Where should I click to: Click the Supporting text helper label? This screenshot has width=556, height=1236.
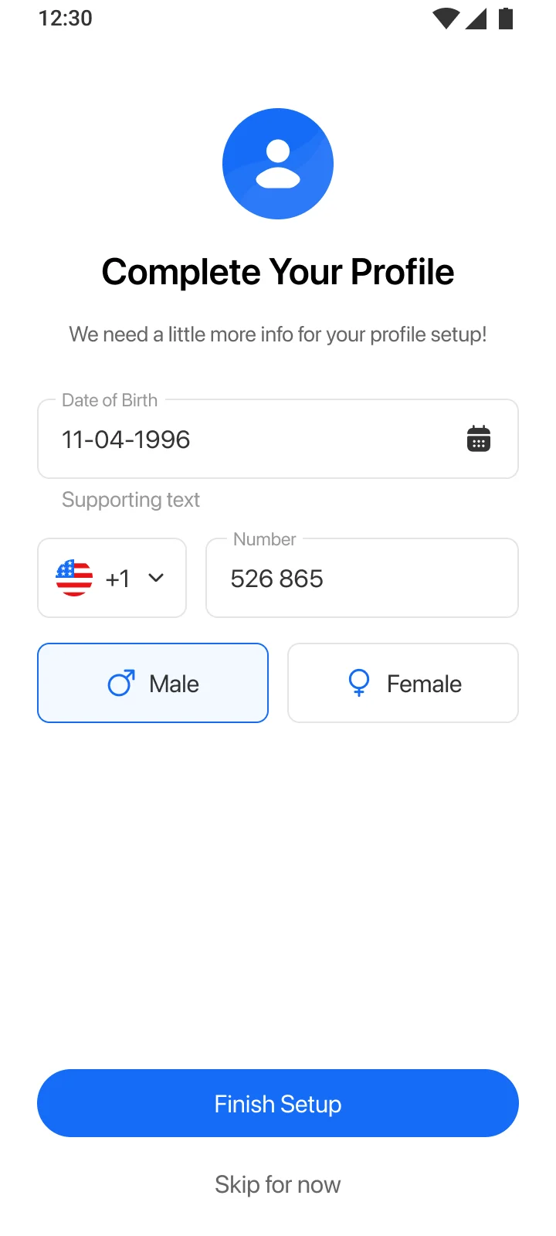[x=131, y=500]
